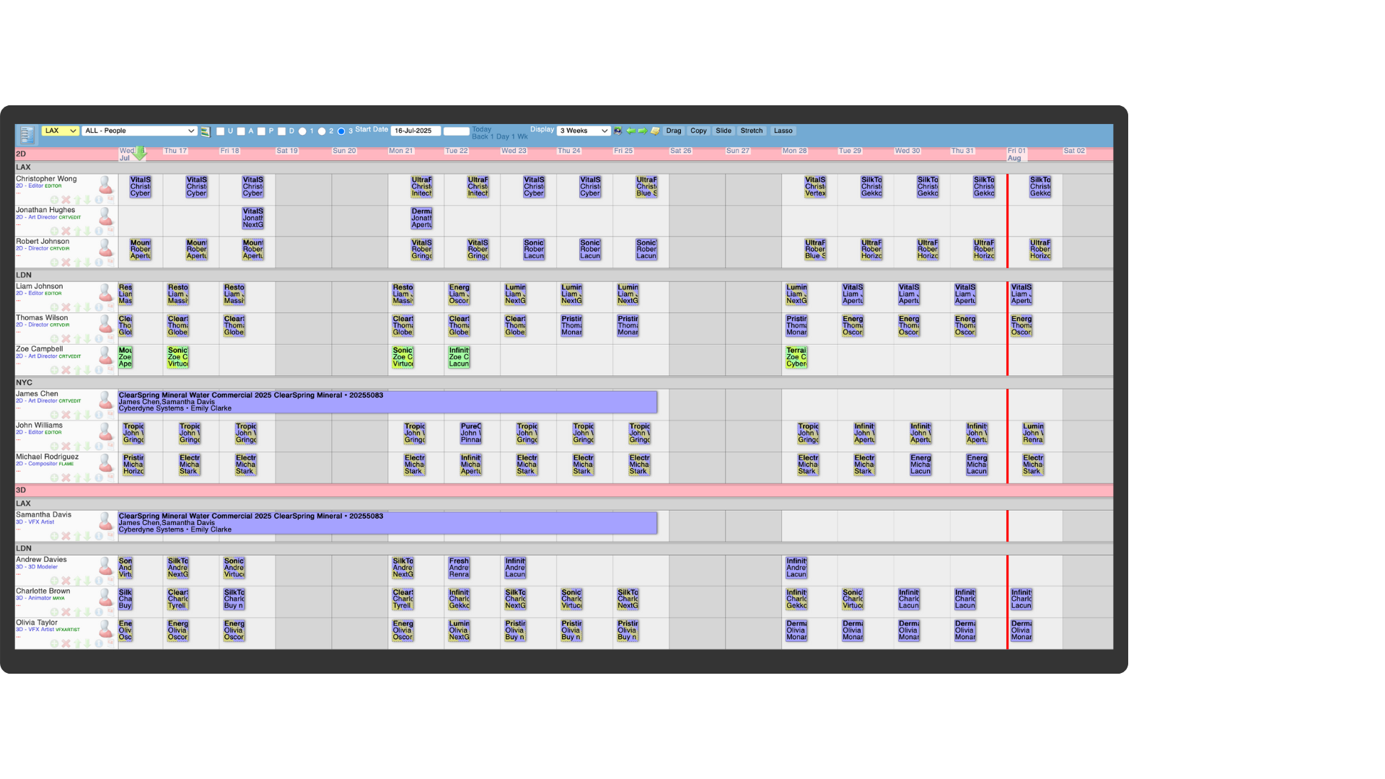Click the Start Date field showing 16-Jul-2025
The image size is (1385, 779).
[415, 131]
